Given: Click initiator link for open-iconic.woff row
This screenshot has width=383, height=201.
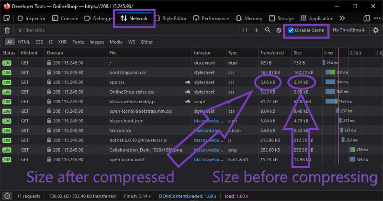Looking at the screenshot, I should tap(208, 159).
